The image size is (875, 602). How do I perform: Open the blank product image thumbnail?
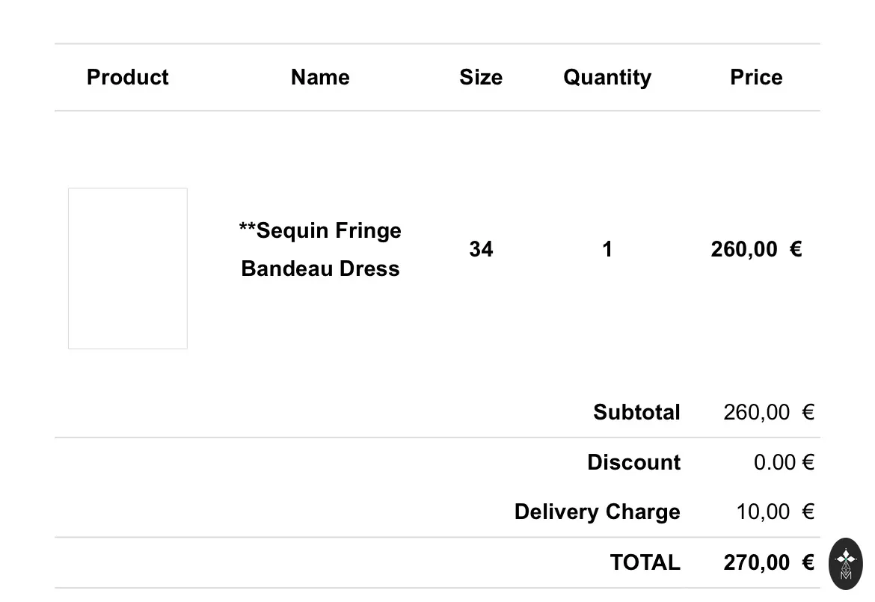[x=128, y=268]
